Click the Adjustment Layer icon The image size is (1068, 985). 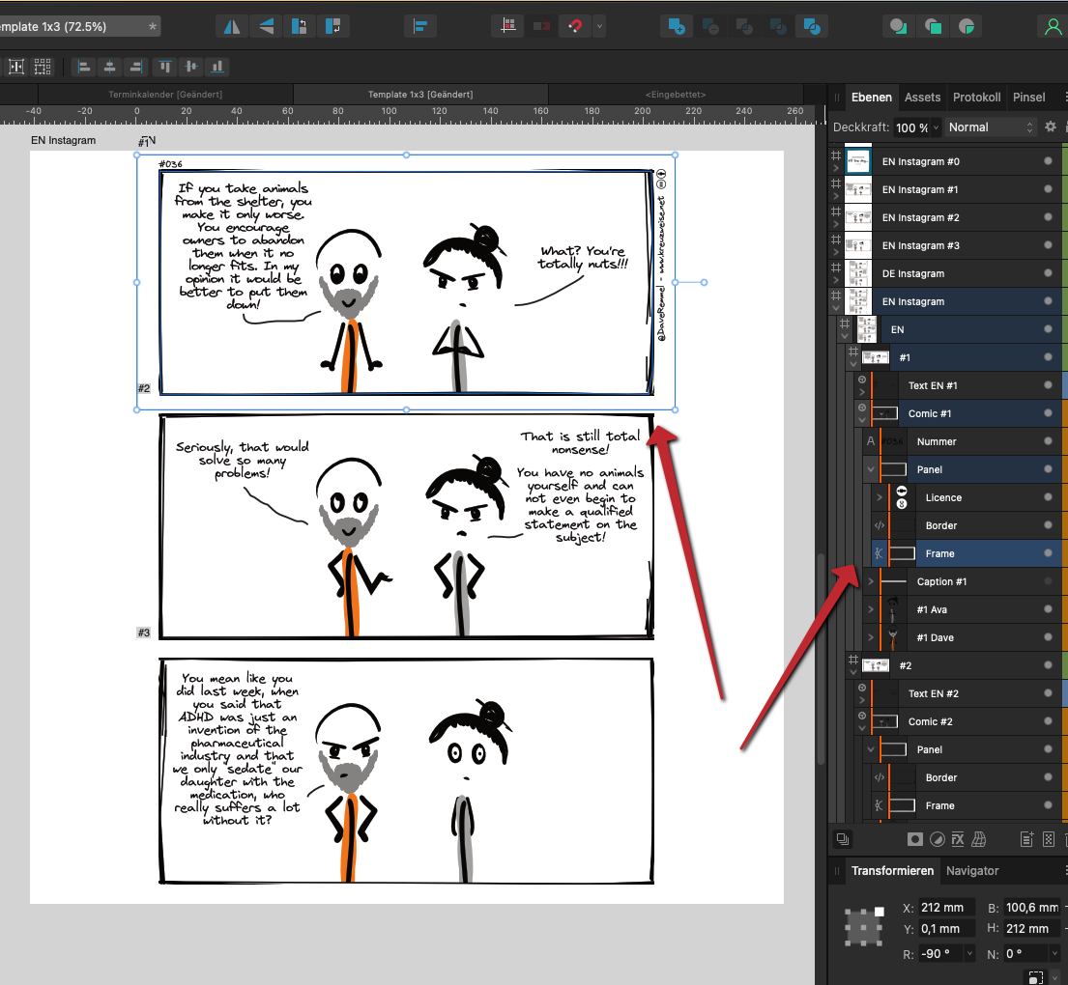(x=937, y=839)
